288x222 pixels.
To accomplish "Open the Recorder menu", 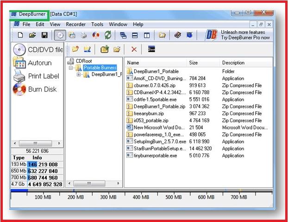I will click(75, 24).
